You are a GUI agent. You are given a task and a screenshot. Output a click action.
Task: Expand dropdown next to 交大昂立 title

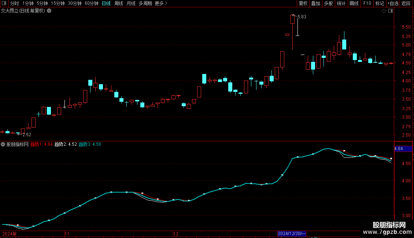click(x=49, y=11)
